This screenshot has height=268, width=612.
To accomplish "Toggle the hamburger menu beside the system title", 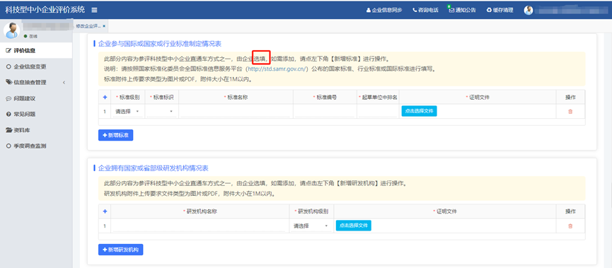I will point(95,10).
